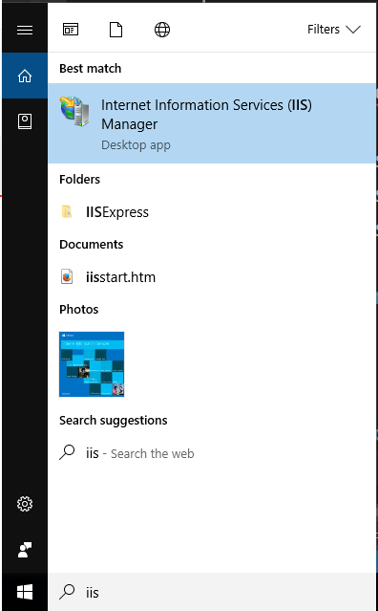Click the Windows Start button
Viewport: 378px width, 611px height.
click(25, 592)
